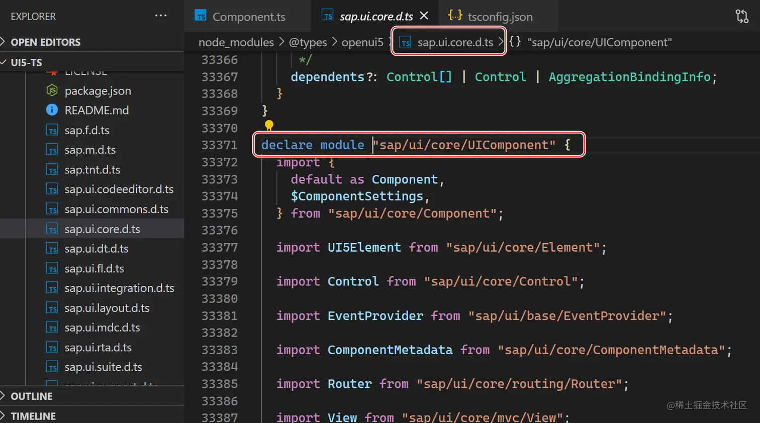
Task: Click the package.json nodejs file icon
Action: (52, 90)
